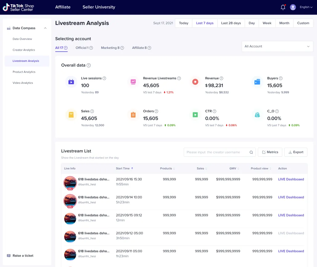
Task: Click info icon next to Revenue Livestreams
Action: click(x=179, y=79)
